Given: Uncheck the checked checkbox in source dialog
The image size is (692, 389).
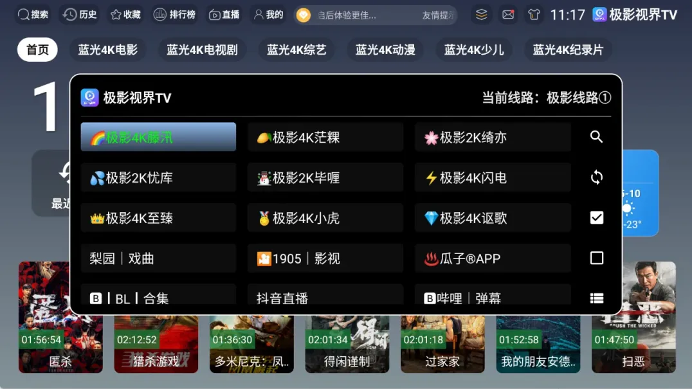Looking at the screenshot, I should 596,217.
